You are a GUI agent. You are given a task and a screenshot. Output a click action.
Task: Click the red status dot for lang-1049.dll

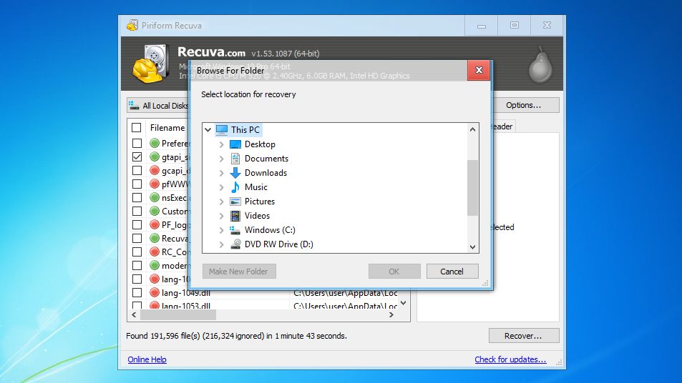tap(155, 292)
